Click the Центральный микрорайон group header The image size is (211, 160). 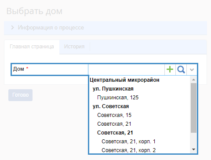[124, 80]
